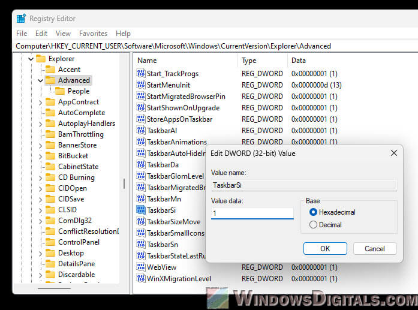Close the Edit DWORD dialog with X
418x310 pixels.
click(x=394, y=153)
